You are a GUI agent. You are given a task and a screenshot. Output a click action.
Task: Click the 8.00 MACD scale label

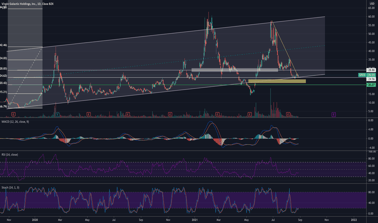pos(371,120)
